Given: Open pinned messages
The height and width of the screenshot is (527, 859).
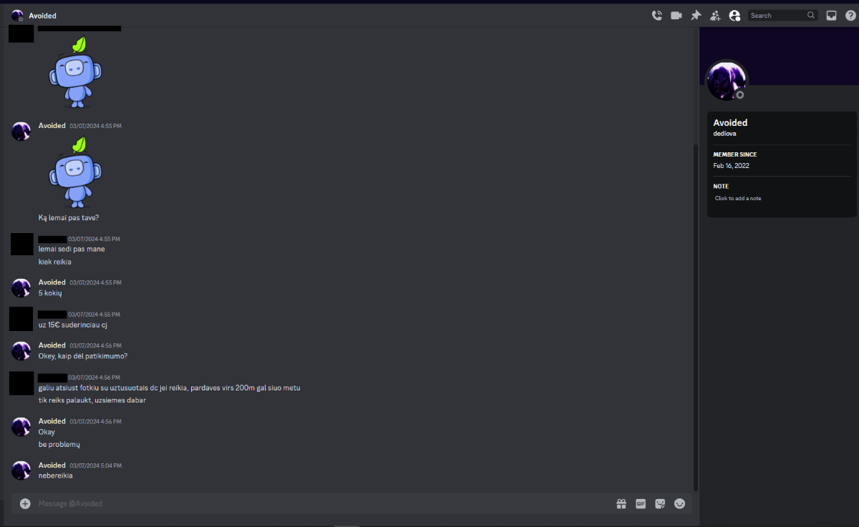Looking at the screenshot, I should click(696, 15).
